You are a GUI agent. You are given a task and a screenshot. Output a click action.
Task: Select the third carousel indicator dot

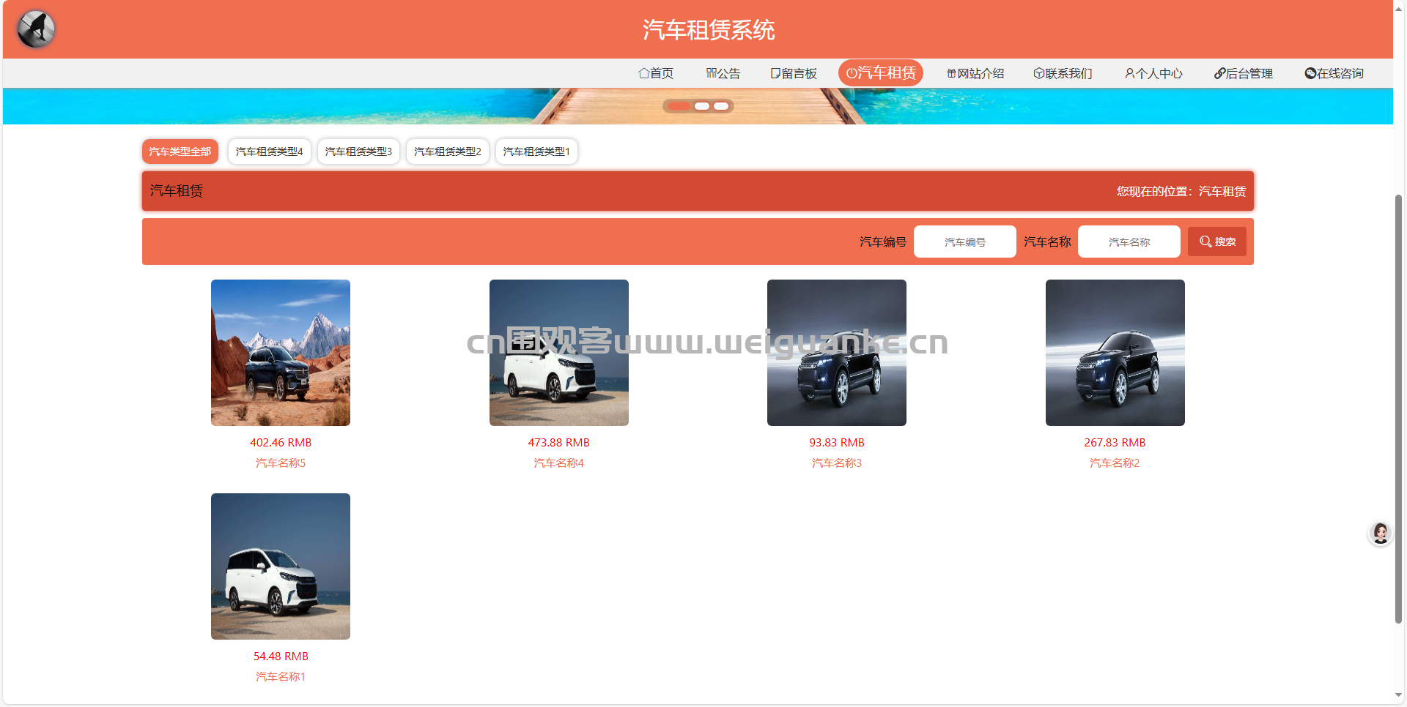[x=722, y=106]
